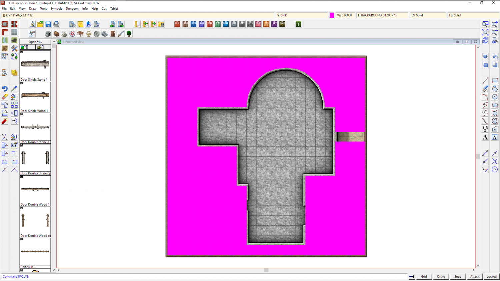Open the sheet selector showing S: GRID
500x281 pixels.
(302, 15)
